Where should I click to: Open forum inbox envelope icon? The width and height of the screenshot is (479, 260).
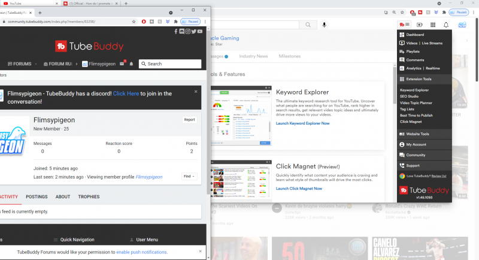[x=122, y=64]
